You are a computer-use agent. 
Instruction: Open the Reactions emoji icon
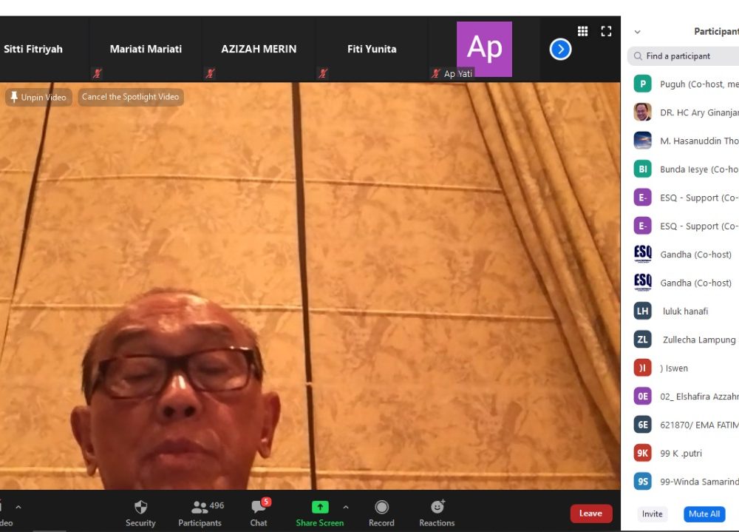coord(437,508)
